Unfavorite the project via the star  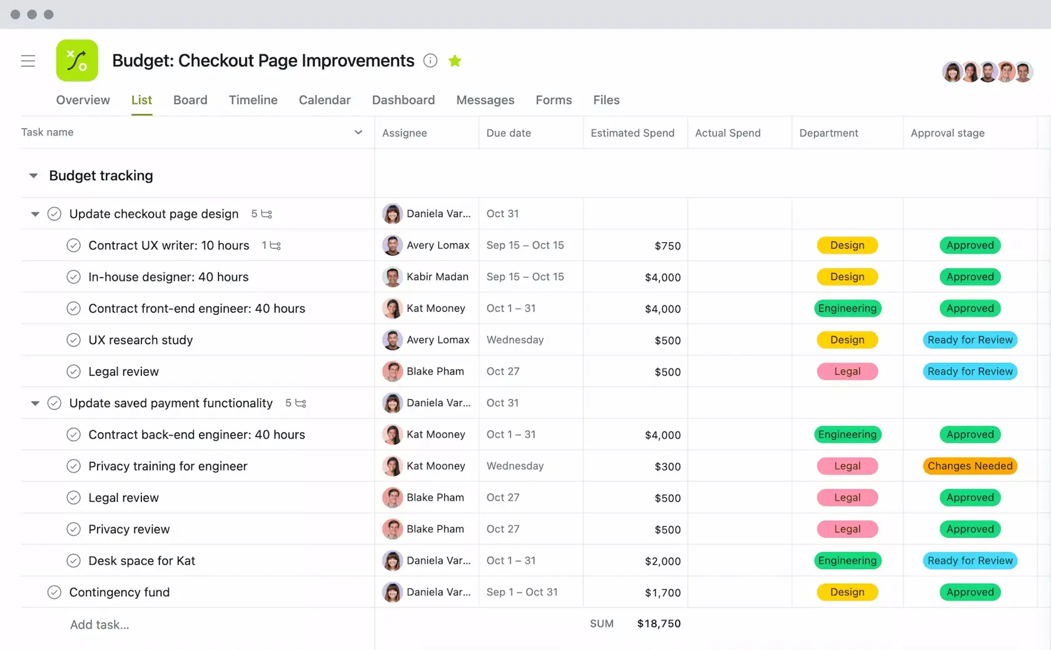coord(455,61)
